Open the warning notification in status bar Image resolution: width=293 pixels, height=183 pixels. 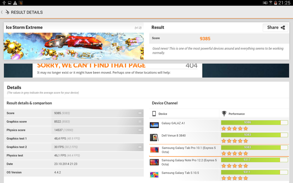point(15,3)
